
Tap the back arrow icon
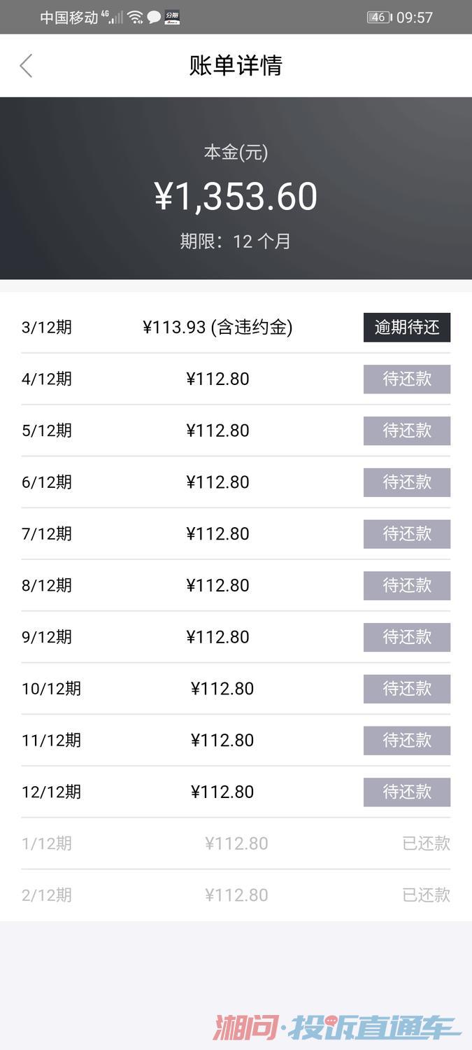pos(26,66)
